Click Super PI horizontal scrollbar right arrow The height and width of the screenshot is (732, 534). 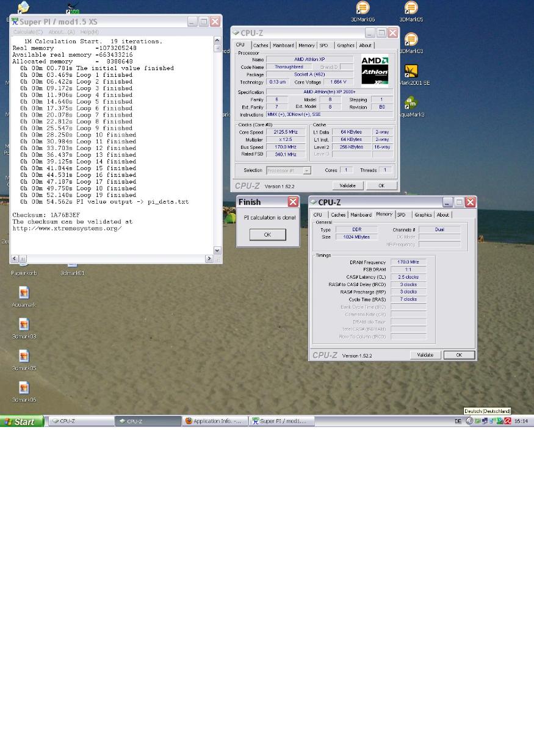tap(209, 259)
